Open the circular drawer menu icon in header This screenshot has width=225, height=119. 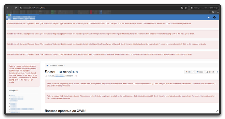214,17
